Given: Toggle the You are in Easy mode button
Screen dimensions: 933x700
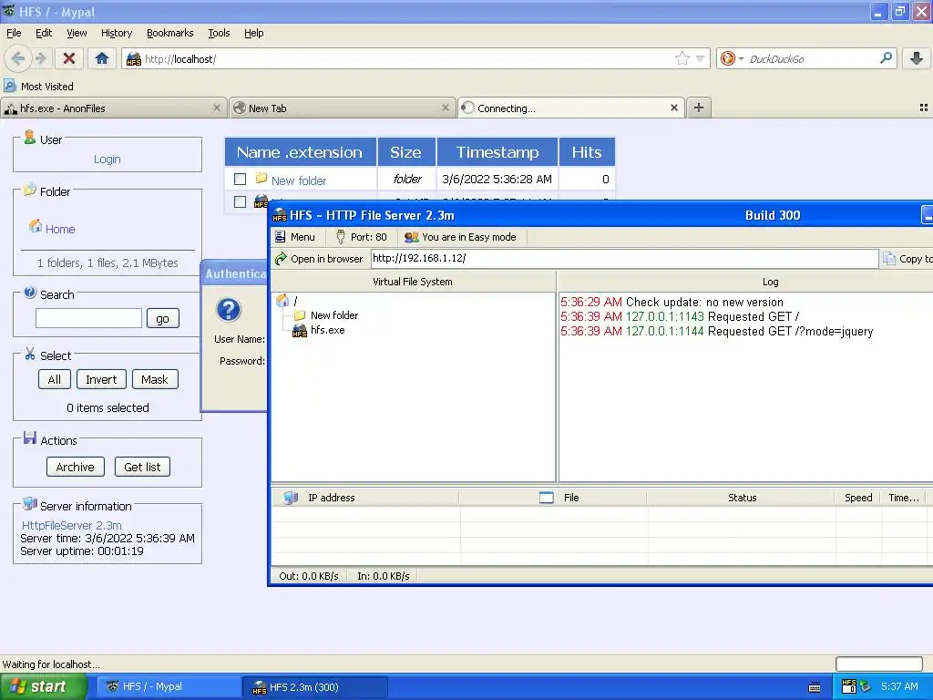Looking at the screenshot, I should (x=460, y=237).
